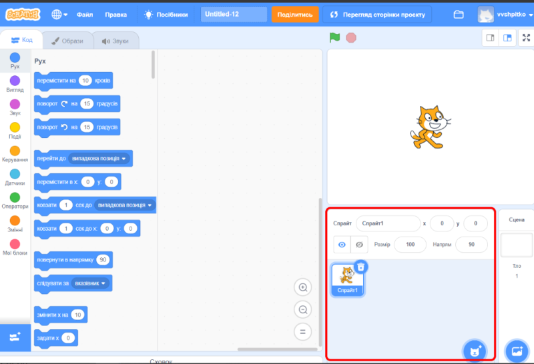Click the add backdrop button
This screenshot has height=364, width=534.
coord(516,350)
